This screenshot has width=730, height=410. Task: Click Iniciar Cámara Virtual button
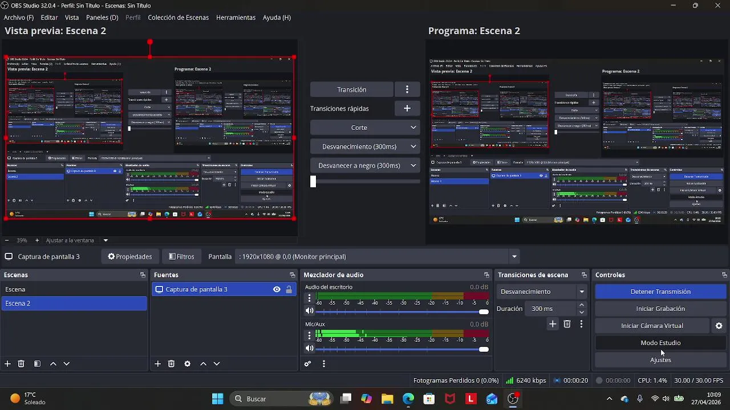pos(652,326)
